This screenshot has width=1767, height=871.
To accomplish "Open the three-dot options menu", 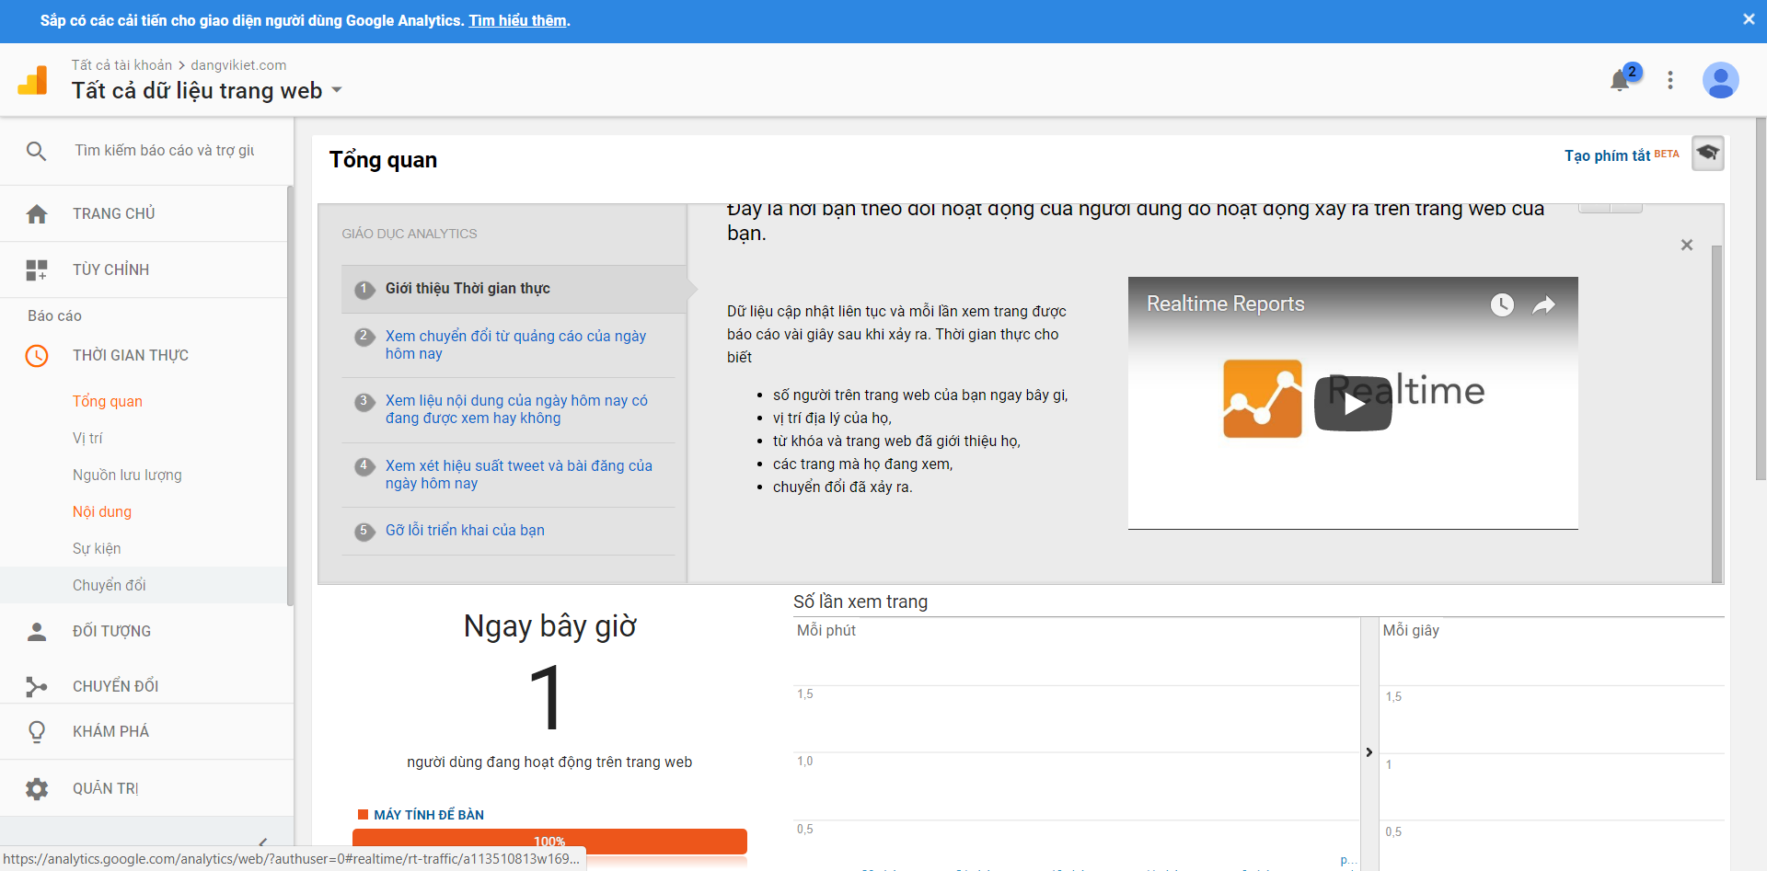I will coord(1670,80).
